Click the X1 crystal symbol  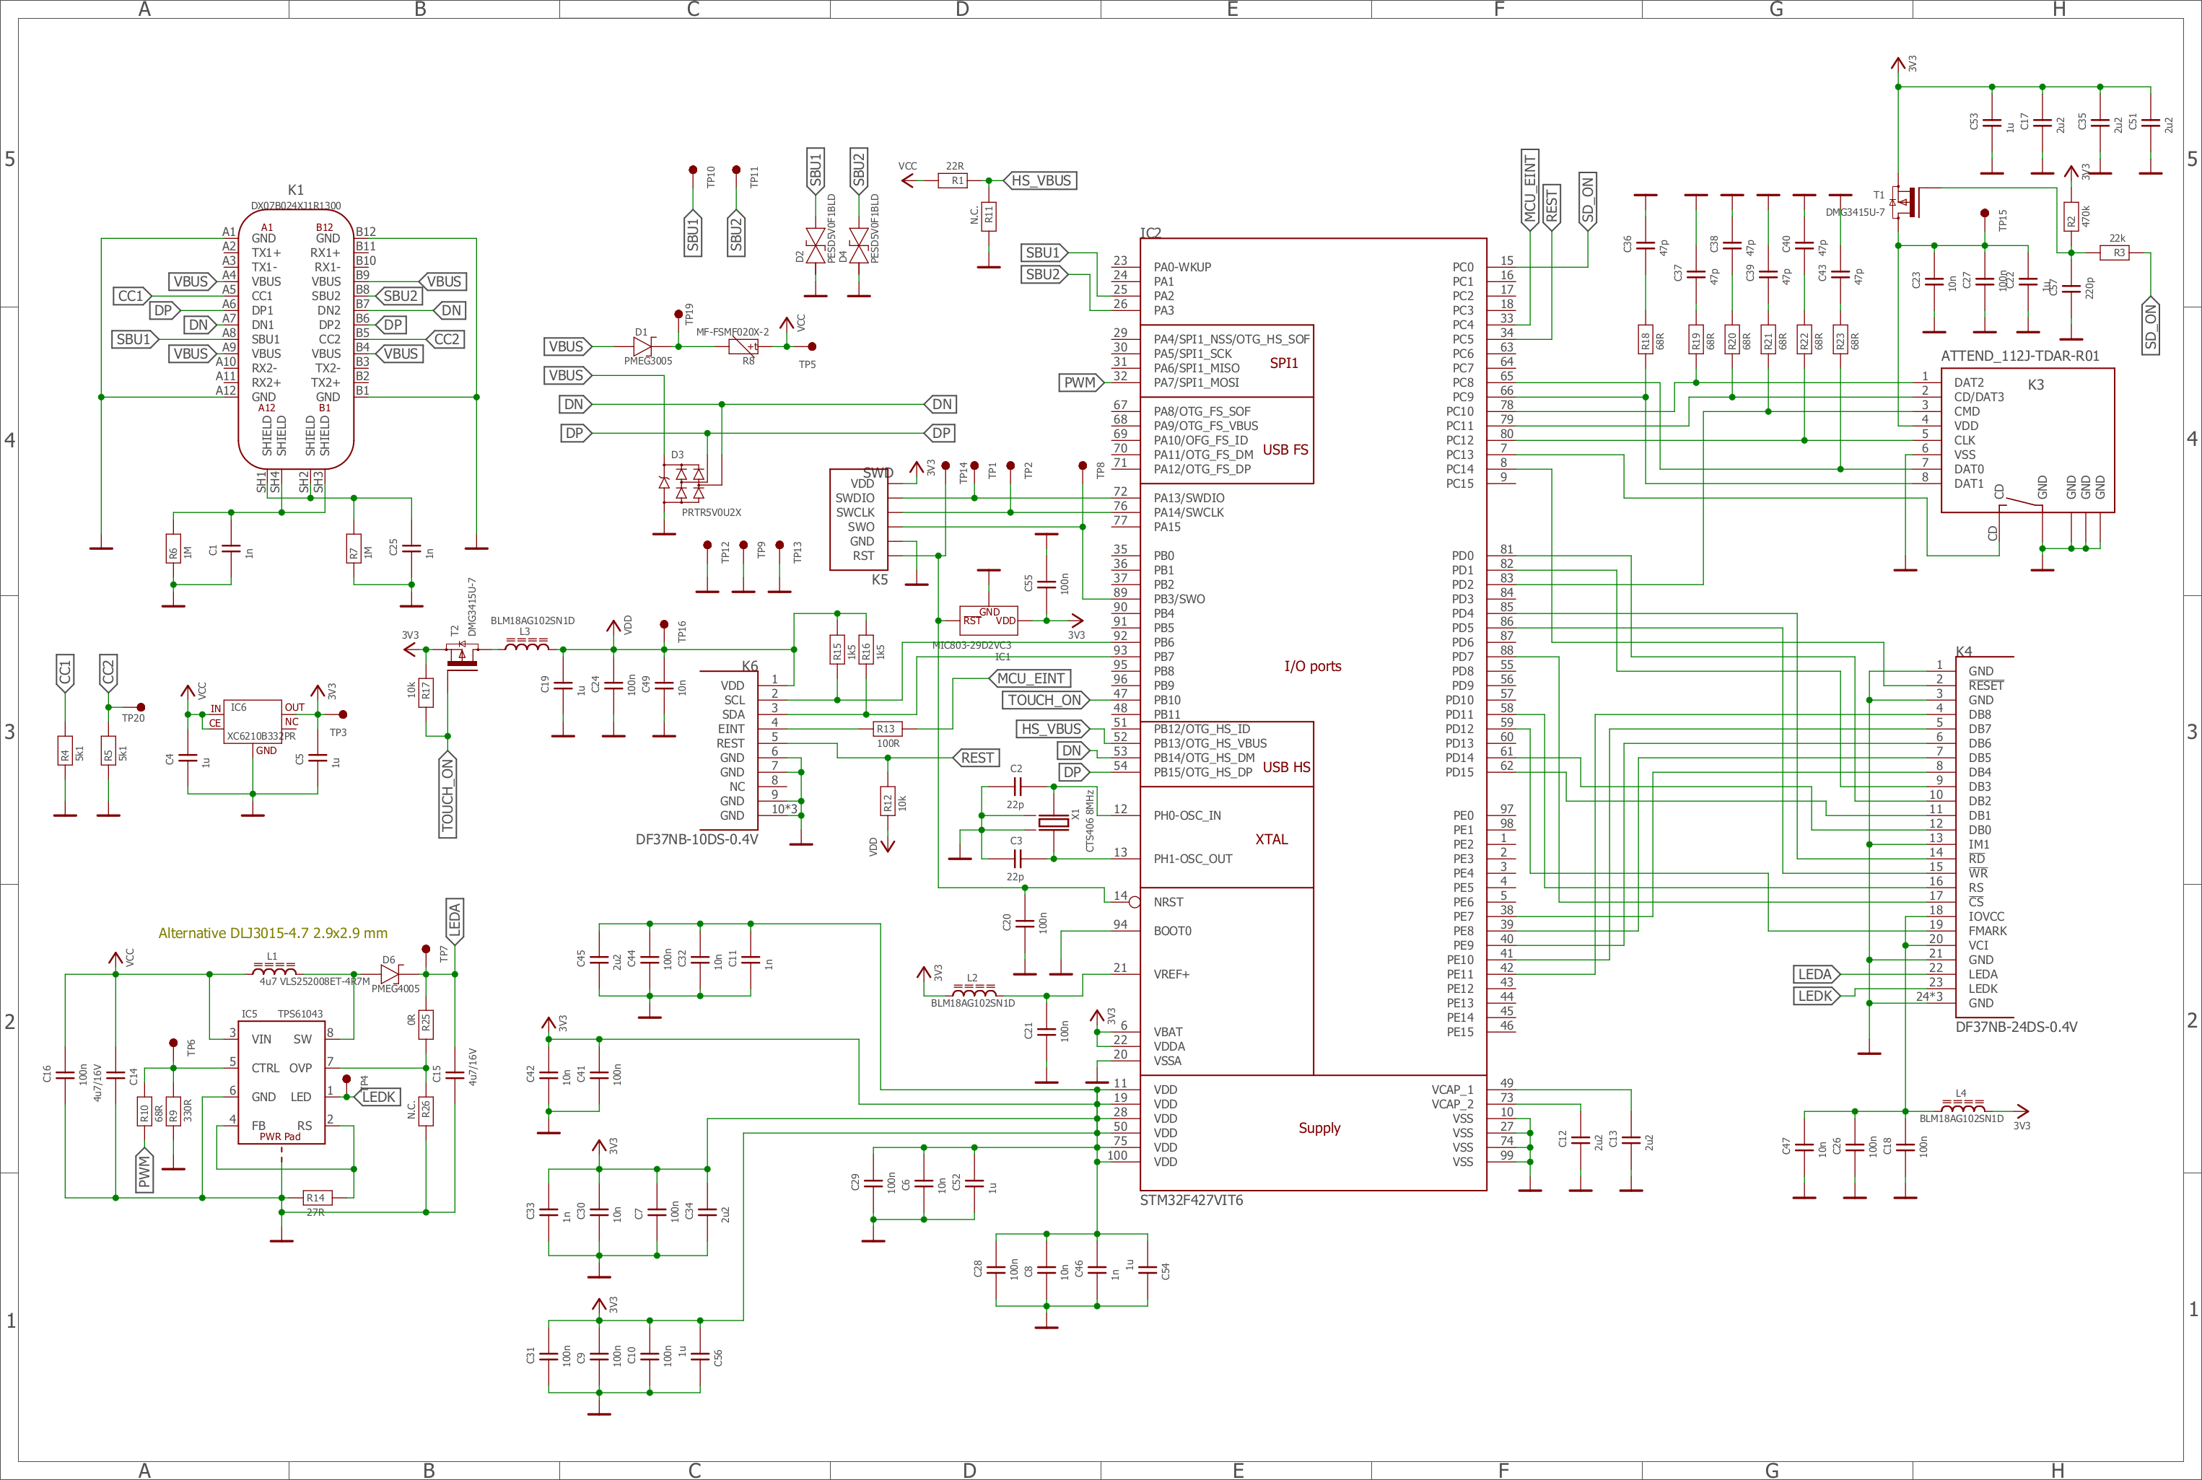1054,822
